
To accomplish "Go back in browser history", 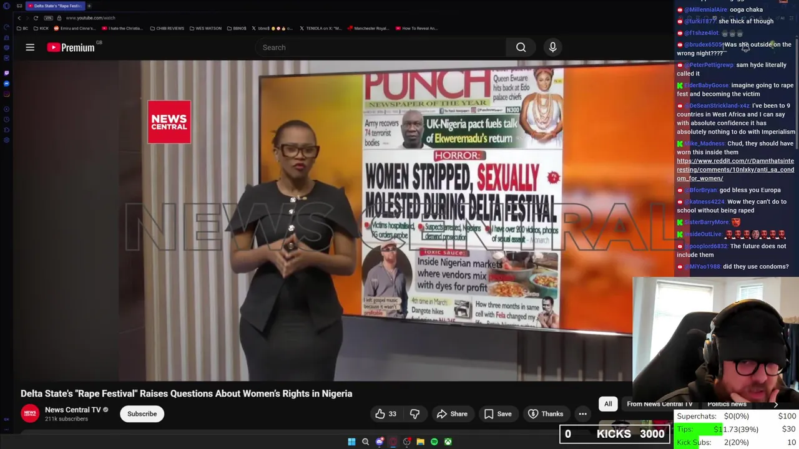I will (x=19, y=18).
